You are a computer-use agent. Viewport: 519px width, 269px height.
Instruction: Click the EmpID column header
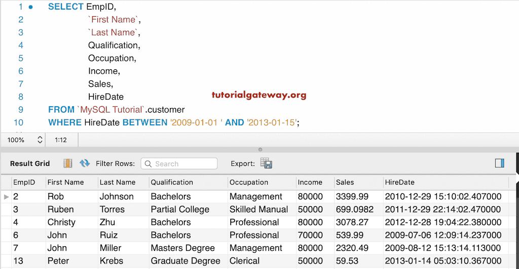(x=24, y=182)
